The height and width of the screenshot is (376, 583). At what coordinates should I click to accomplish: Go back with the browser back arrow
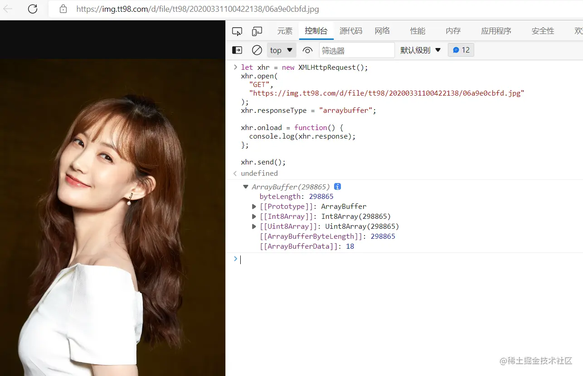coord(8,9)
